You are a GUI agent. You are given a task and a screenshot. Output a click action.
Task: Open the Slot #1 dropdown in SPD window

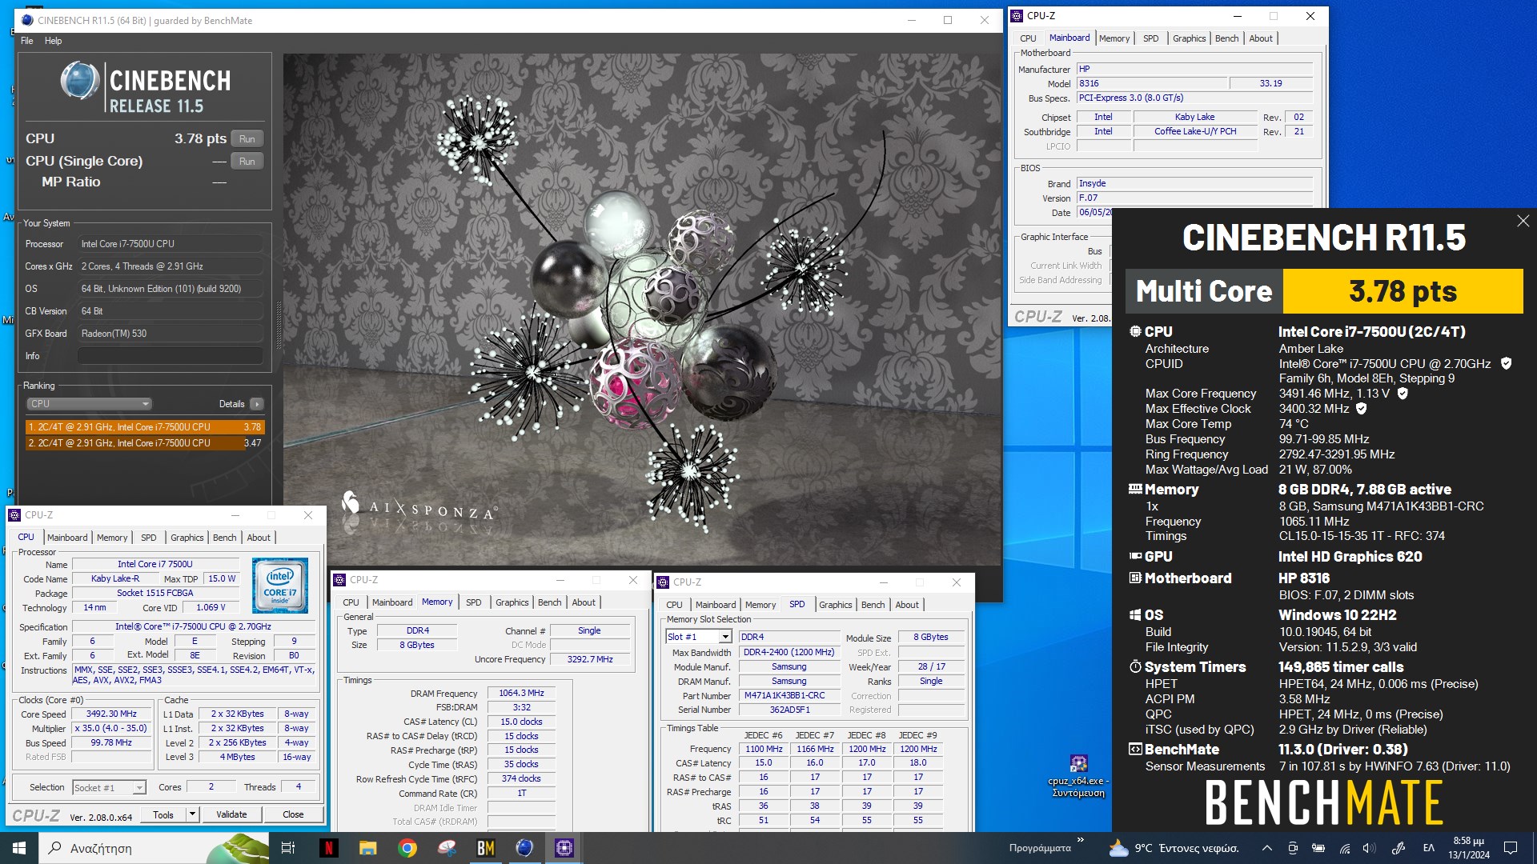click(x=698, y=637)
